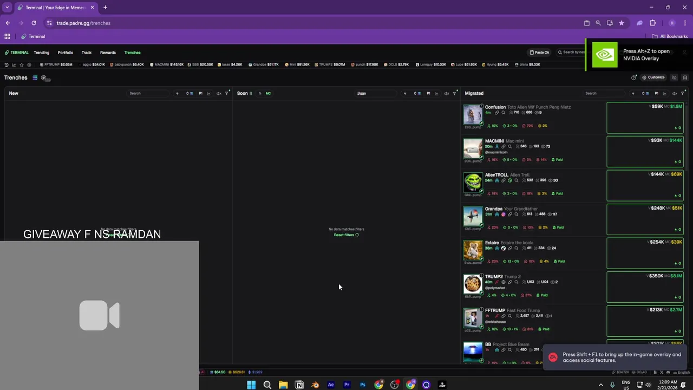Viewport: 693px width, 390px height.
Task: Toggle the hidden tokens eye-slash icon
Action: click(x=675, y=77)
